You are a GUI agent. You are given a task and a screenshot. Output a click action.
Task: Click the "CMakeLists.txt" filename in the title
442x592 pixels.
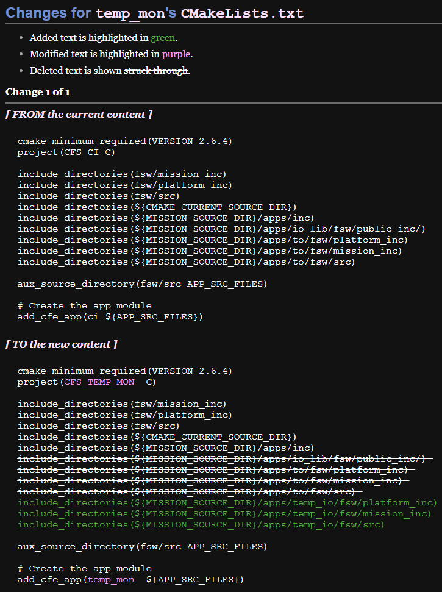242,13
